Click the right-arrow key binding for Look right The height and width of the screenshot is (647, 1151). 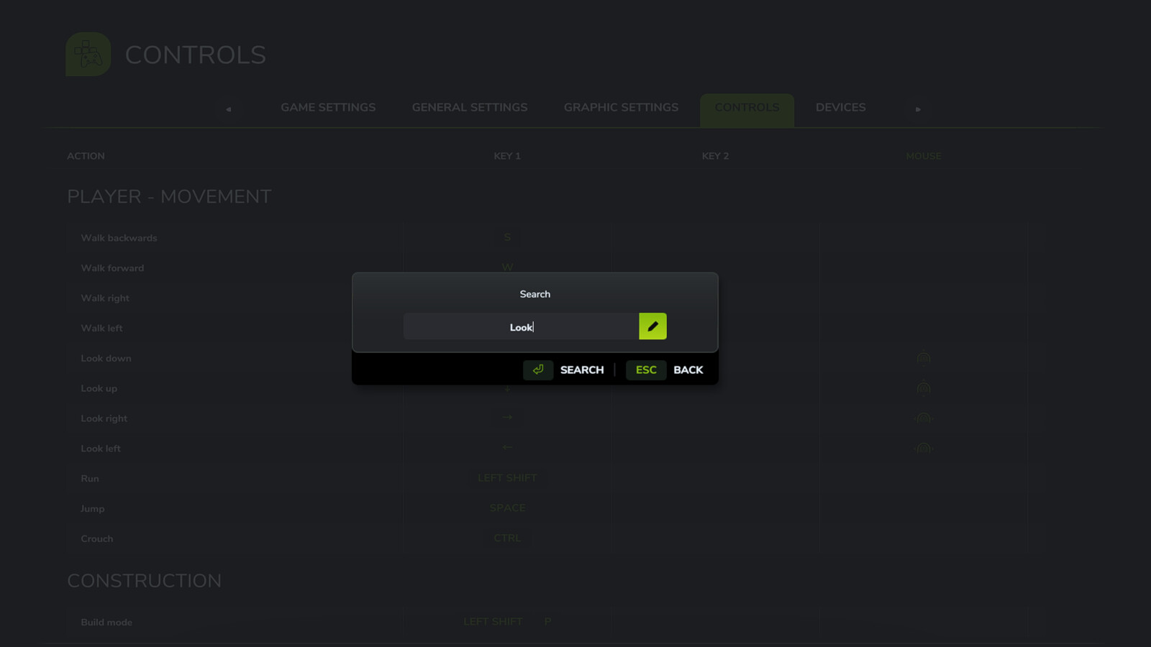(507, 418)
